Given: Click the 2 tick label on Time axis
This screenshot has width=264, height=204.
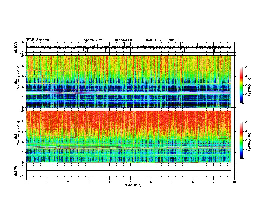Looking at the screenshot, I should [x=68, y=182].
